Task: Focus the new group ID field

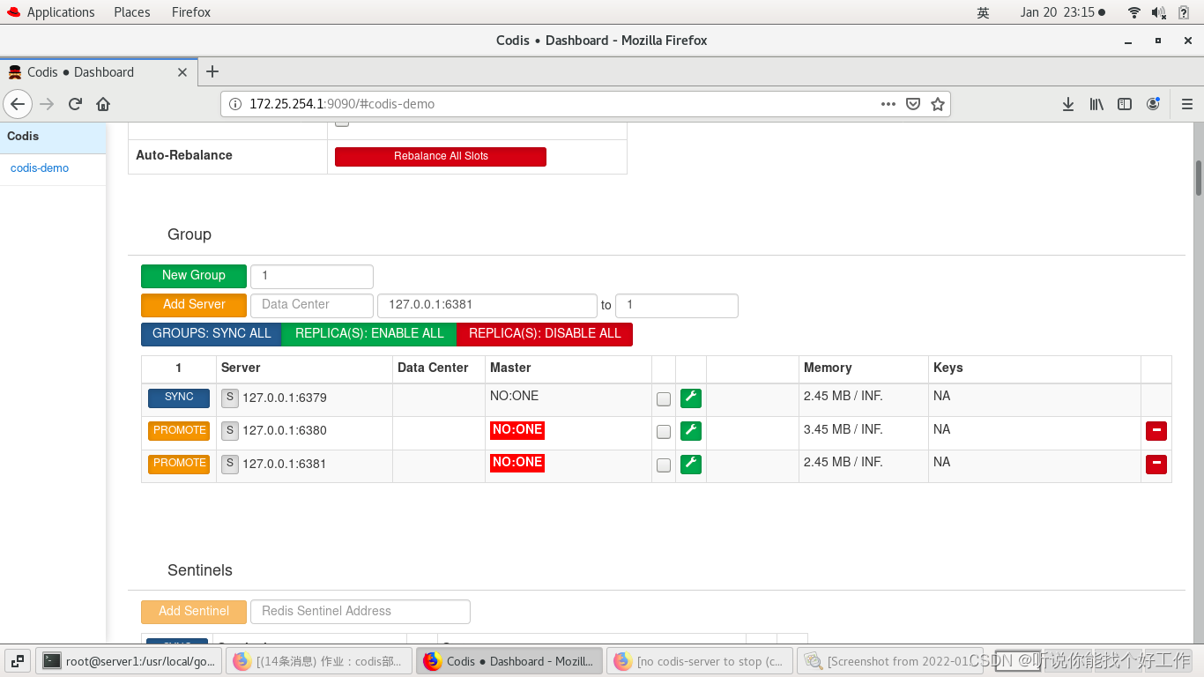Action: [x=312, y=276]
